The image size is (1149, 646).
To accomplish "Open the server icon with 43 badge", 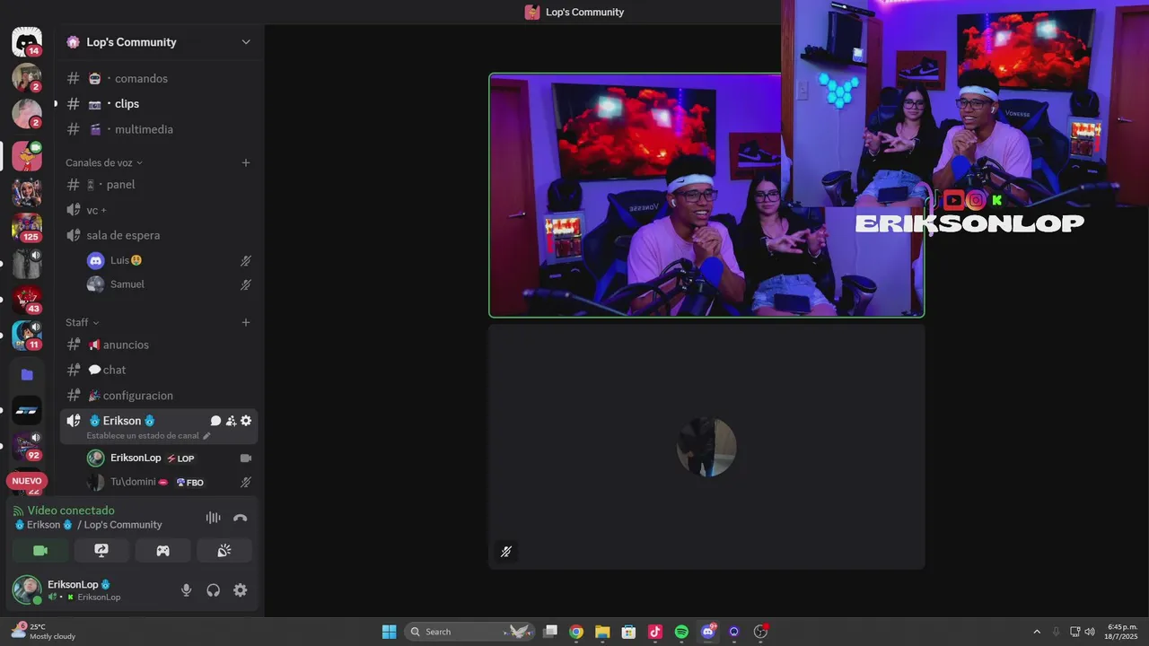I will [x=27, y=300].
